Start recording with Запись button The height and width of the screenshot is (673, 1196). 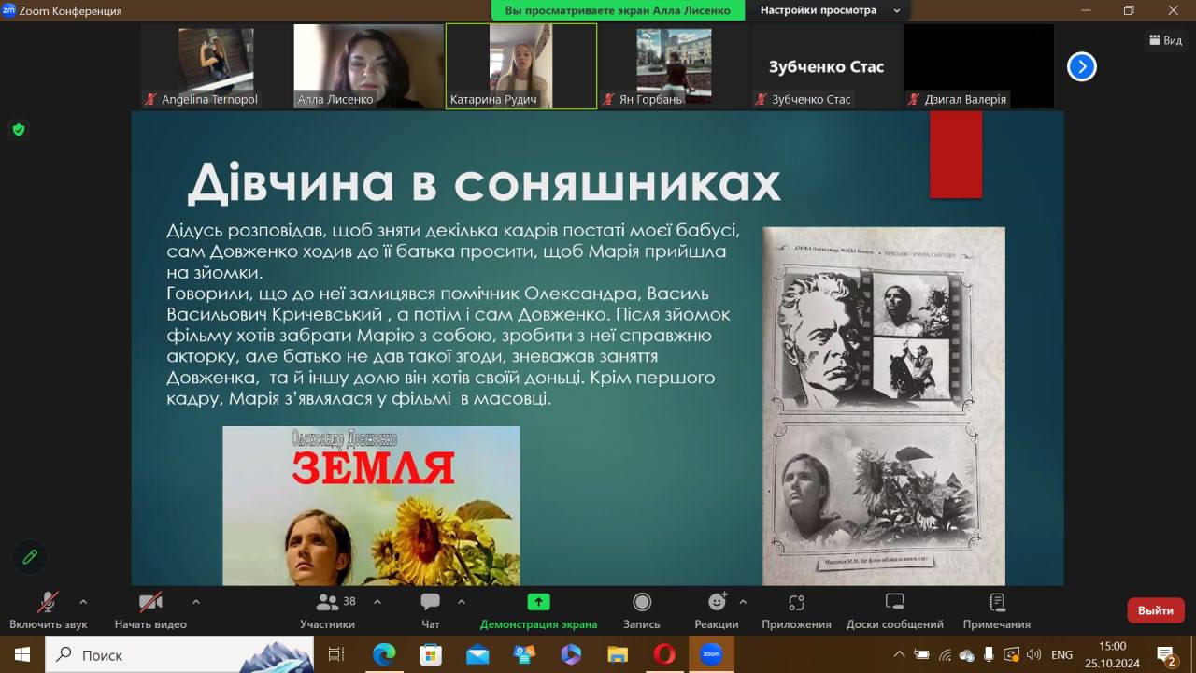641,603
